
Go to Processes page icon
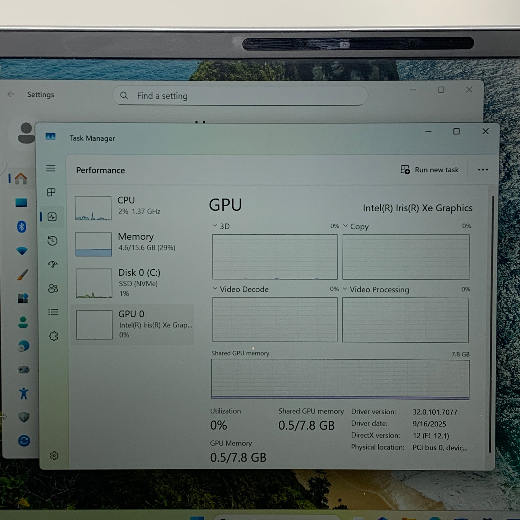pos(51,192)
